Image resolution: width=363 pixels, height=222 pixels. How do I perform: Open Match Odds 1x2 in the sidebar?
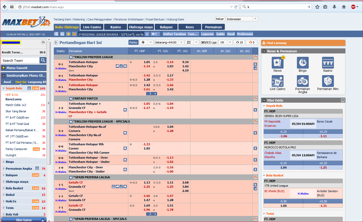[16, 105]
